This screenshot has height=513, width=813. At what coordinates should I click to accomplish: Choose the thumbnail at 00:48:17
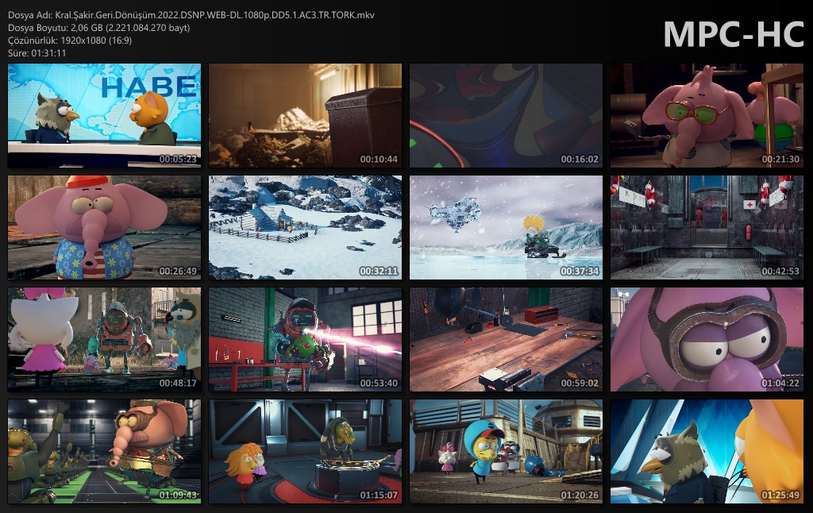(x=104, y=340)
